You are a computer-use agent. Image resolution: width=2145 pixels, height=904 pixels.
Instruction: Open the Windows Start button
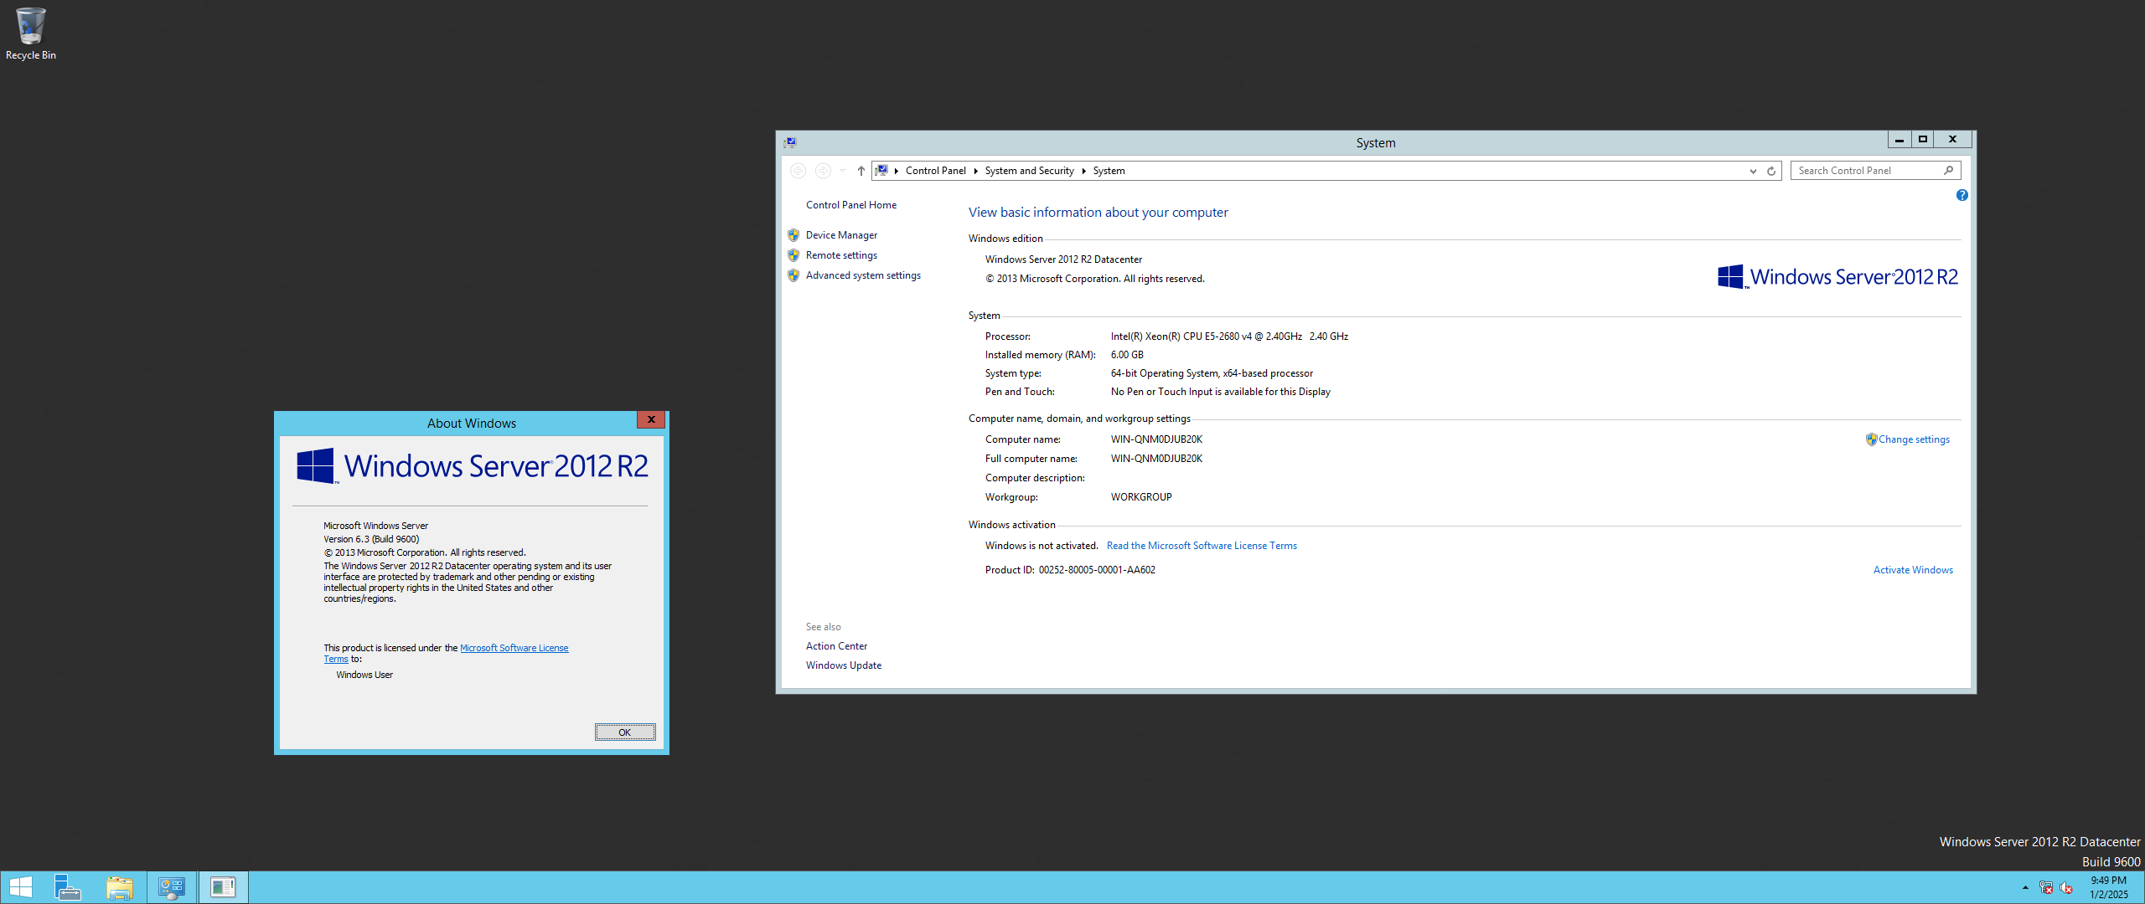point(20,887)
